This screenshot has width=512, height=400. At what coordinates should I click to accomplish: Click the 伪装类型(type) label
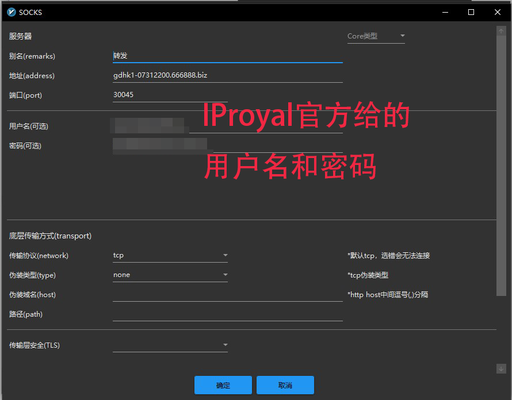click(32, 275)
